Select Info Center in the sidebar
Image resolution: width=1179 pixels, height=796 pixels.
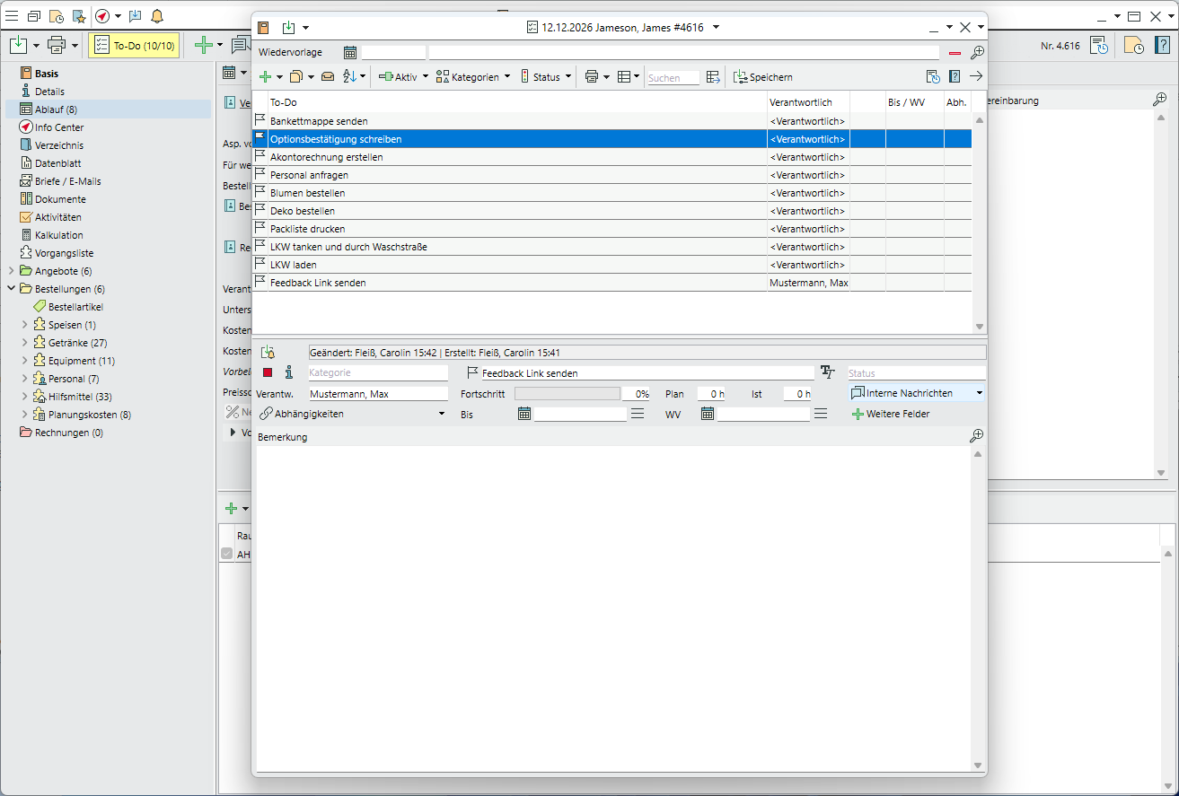[59, 127]
